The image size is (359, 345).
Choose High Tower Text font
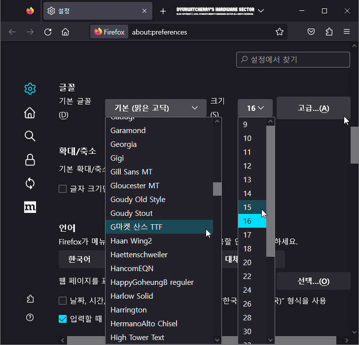(x=159, y=337)
